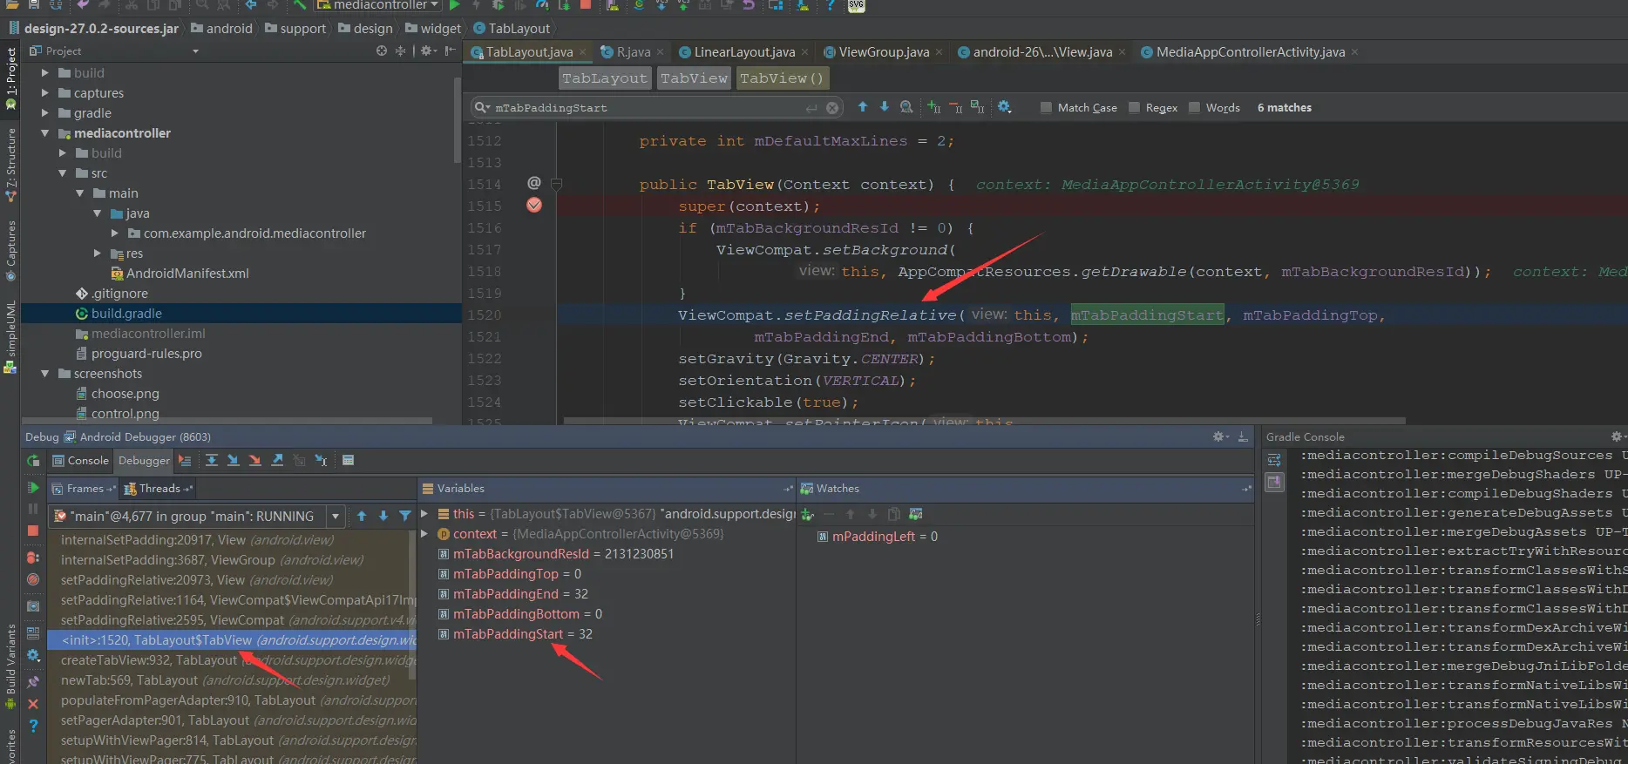Expand the 'this' variable node
This screenshot has height=764, width=1628.
[424, 514]
